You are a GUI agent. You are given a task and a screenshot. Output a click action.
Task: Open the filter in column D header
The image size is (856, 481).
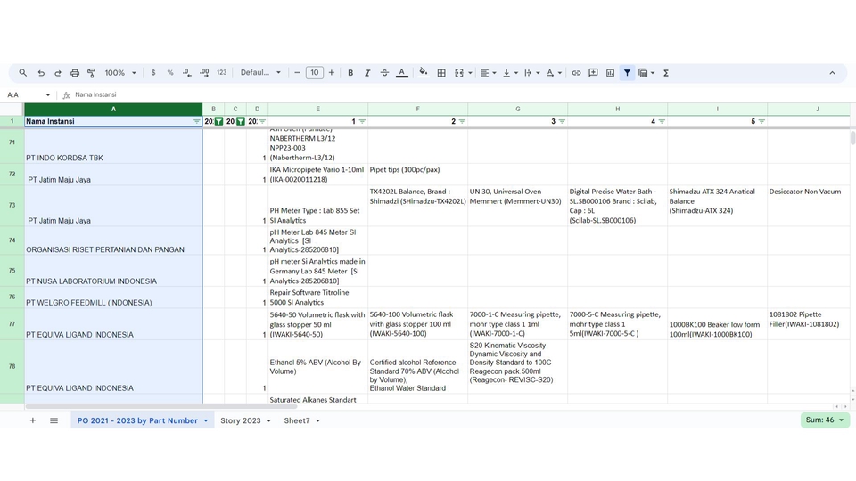262,122
